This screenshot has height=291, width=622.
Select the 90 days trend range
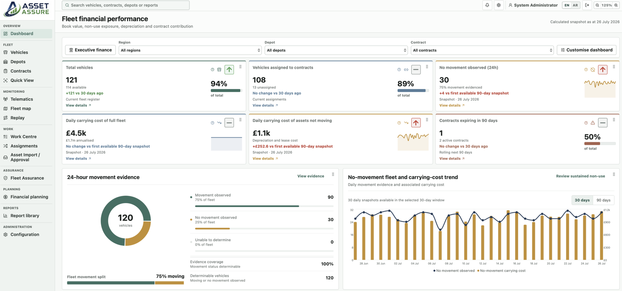coord(603,200)
